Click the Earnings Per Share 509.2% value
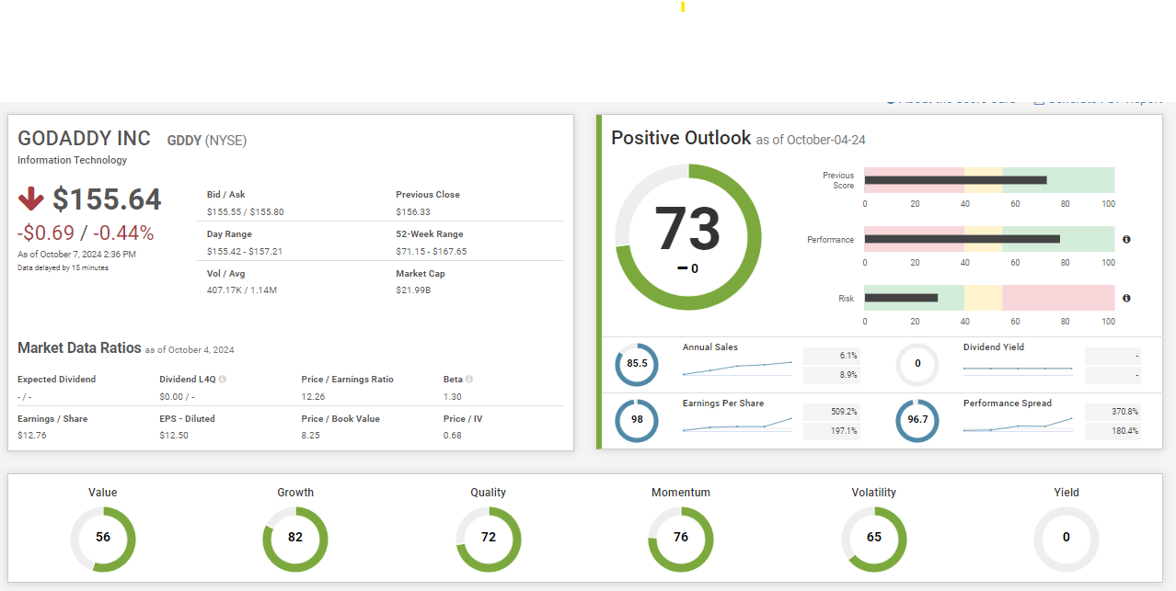 (x=844, y=411)
